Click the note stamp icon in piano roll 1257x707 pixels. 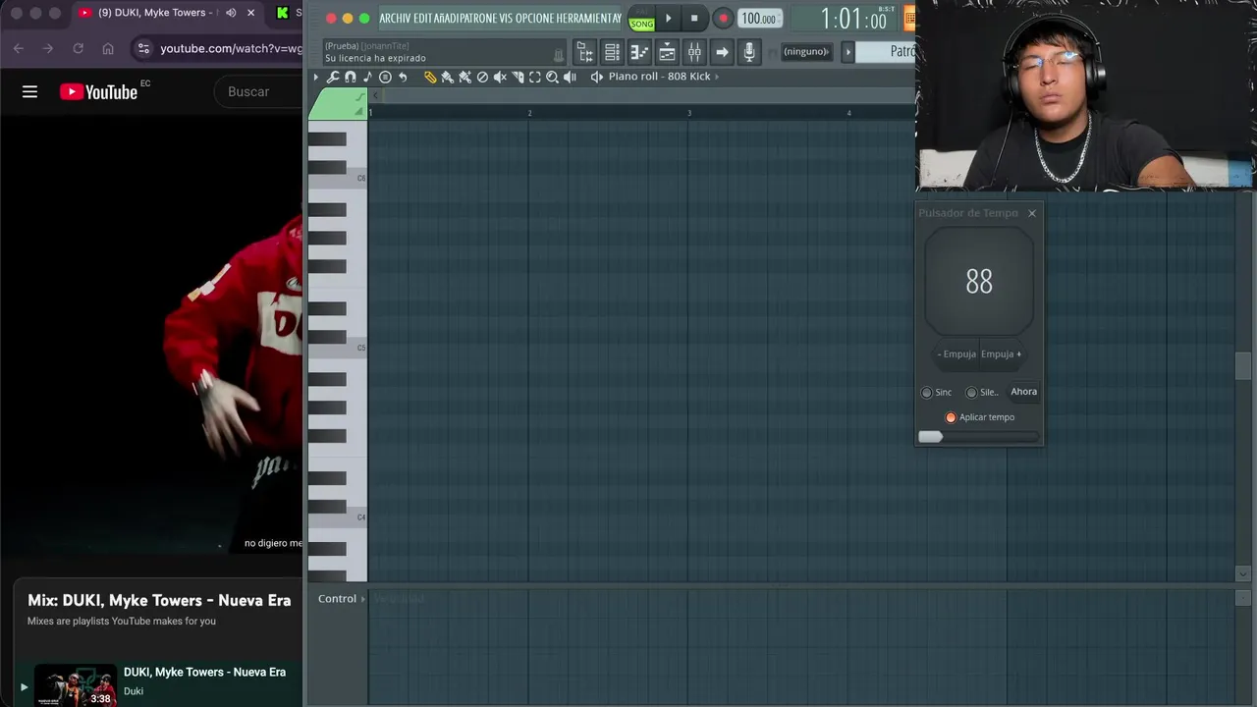(x=367, y=77)
